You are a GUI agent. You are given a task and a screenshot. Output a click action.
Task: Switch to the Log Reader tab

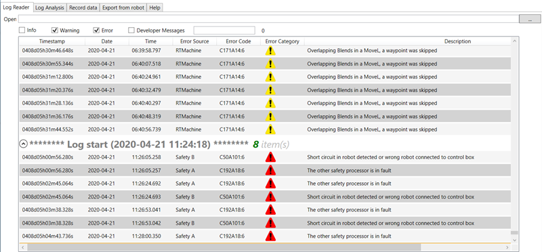[x=16, y=7]
